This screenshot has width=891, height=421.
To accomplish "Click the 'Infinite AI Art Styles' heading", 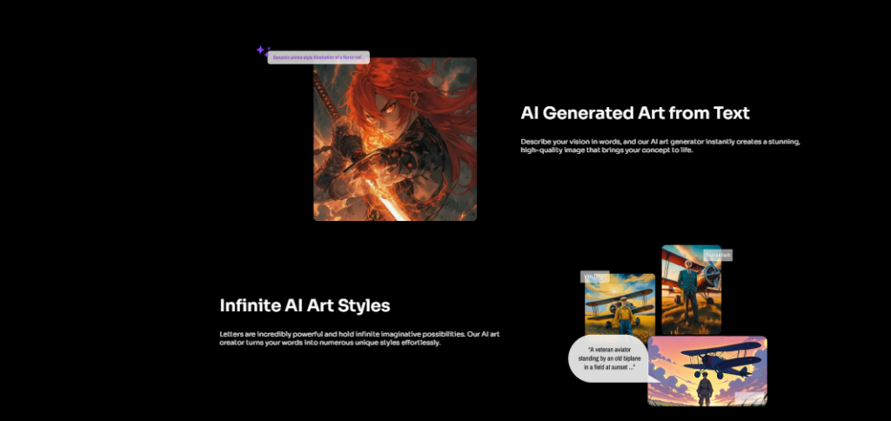I will [305, 305].
